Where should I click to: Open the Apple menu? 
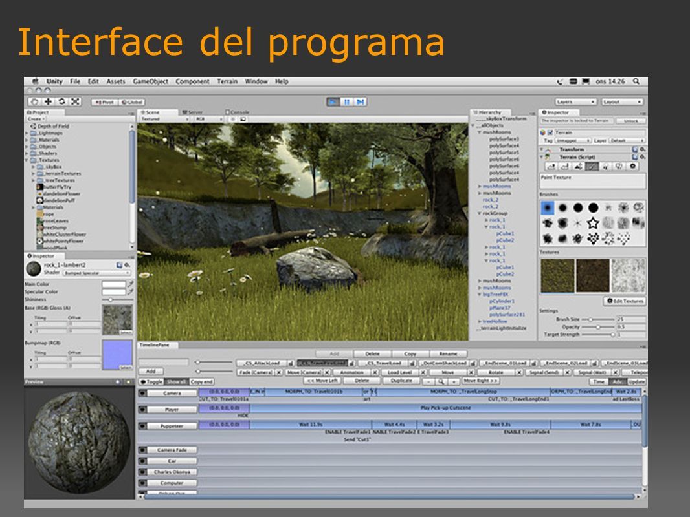tap(36, 81)
